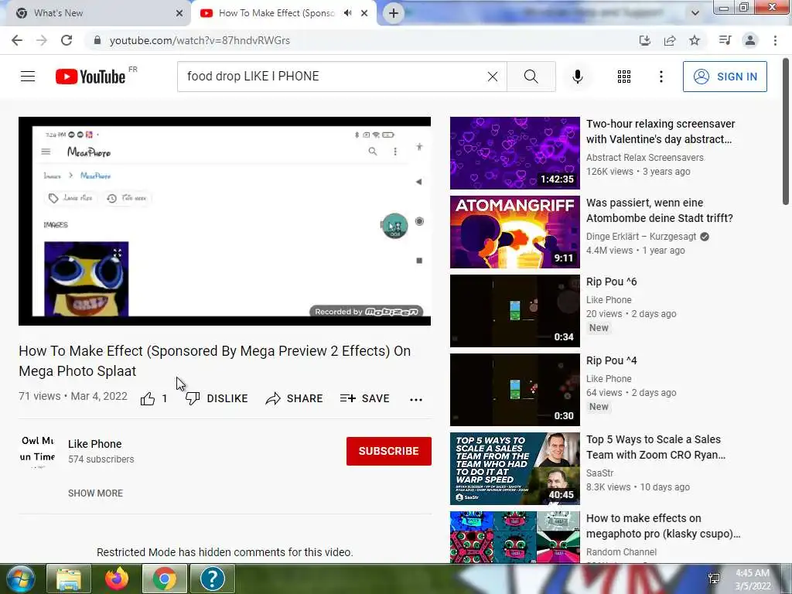The height and width of the screenshot is (594, 792).
Task: Dislike the video
Action: 217,398
